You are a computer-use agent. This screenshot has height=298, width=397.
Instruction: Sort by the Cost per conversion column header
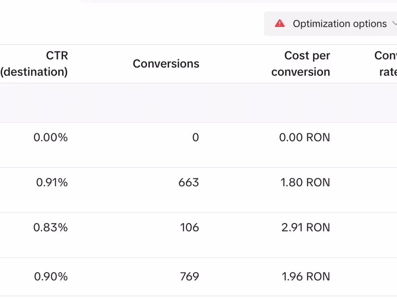(301, 63)
